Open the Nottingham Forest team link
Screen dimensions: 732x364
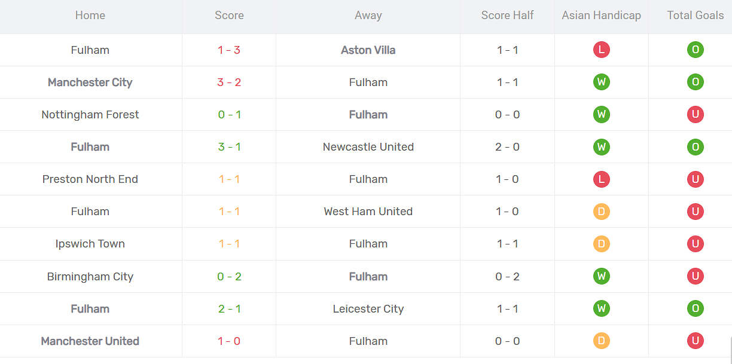coord(90,115)
